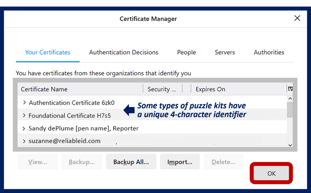This screenshot has width=311, height=193.
Task: Expand the Sandy dePlume Reporter entry
Action: pyautogui.click(x=24, y=128)
